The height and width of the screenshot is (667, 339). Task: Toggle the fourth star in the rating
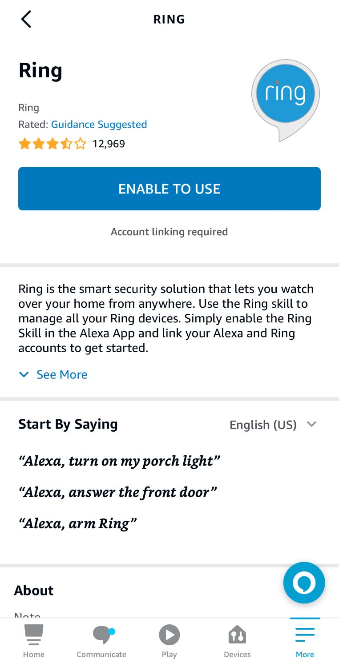pyautogui.click(x=66, y=144)
